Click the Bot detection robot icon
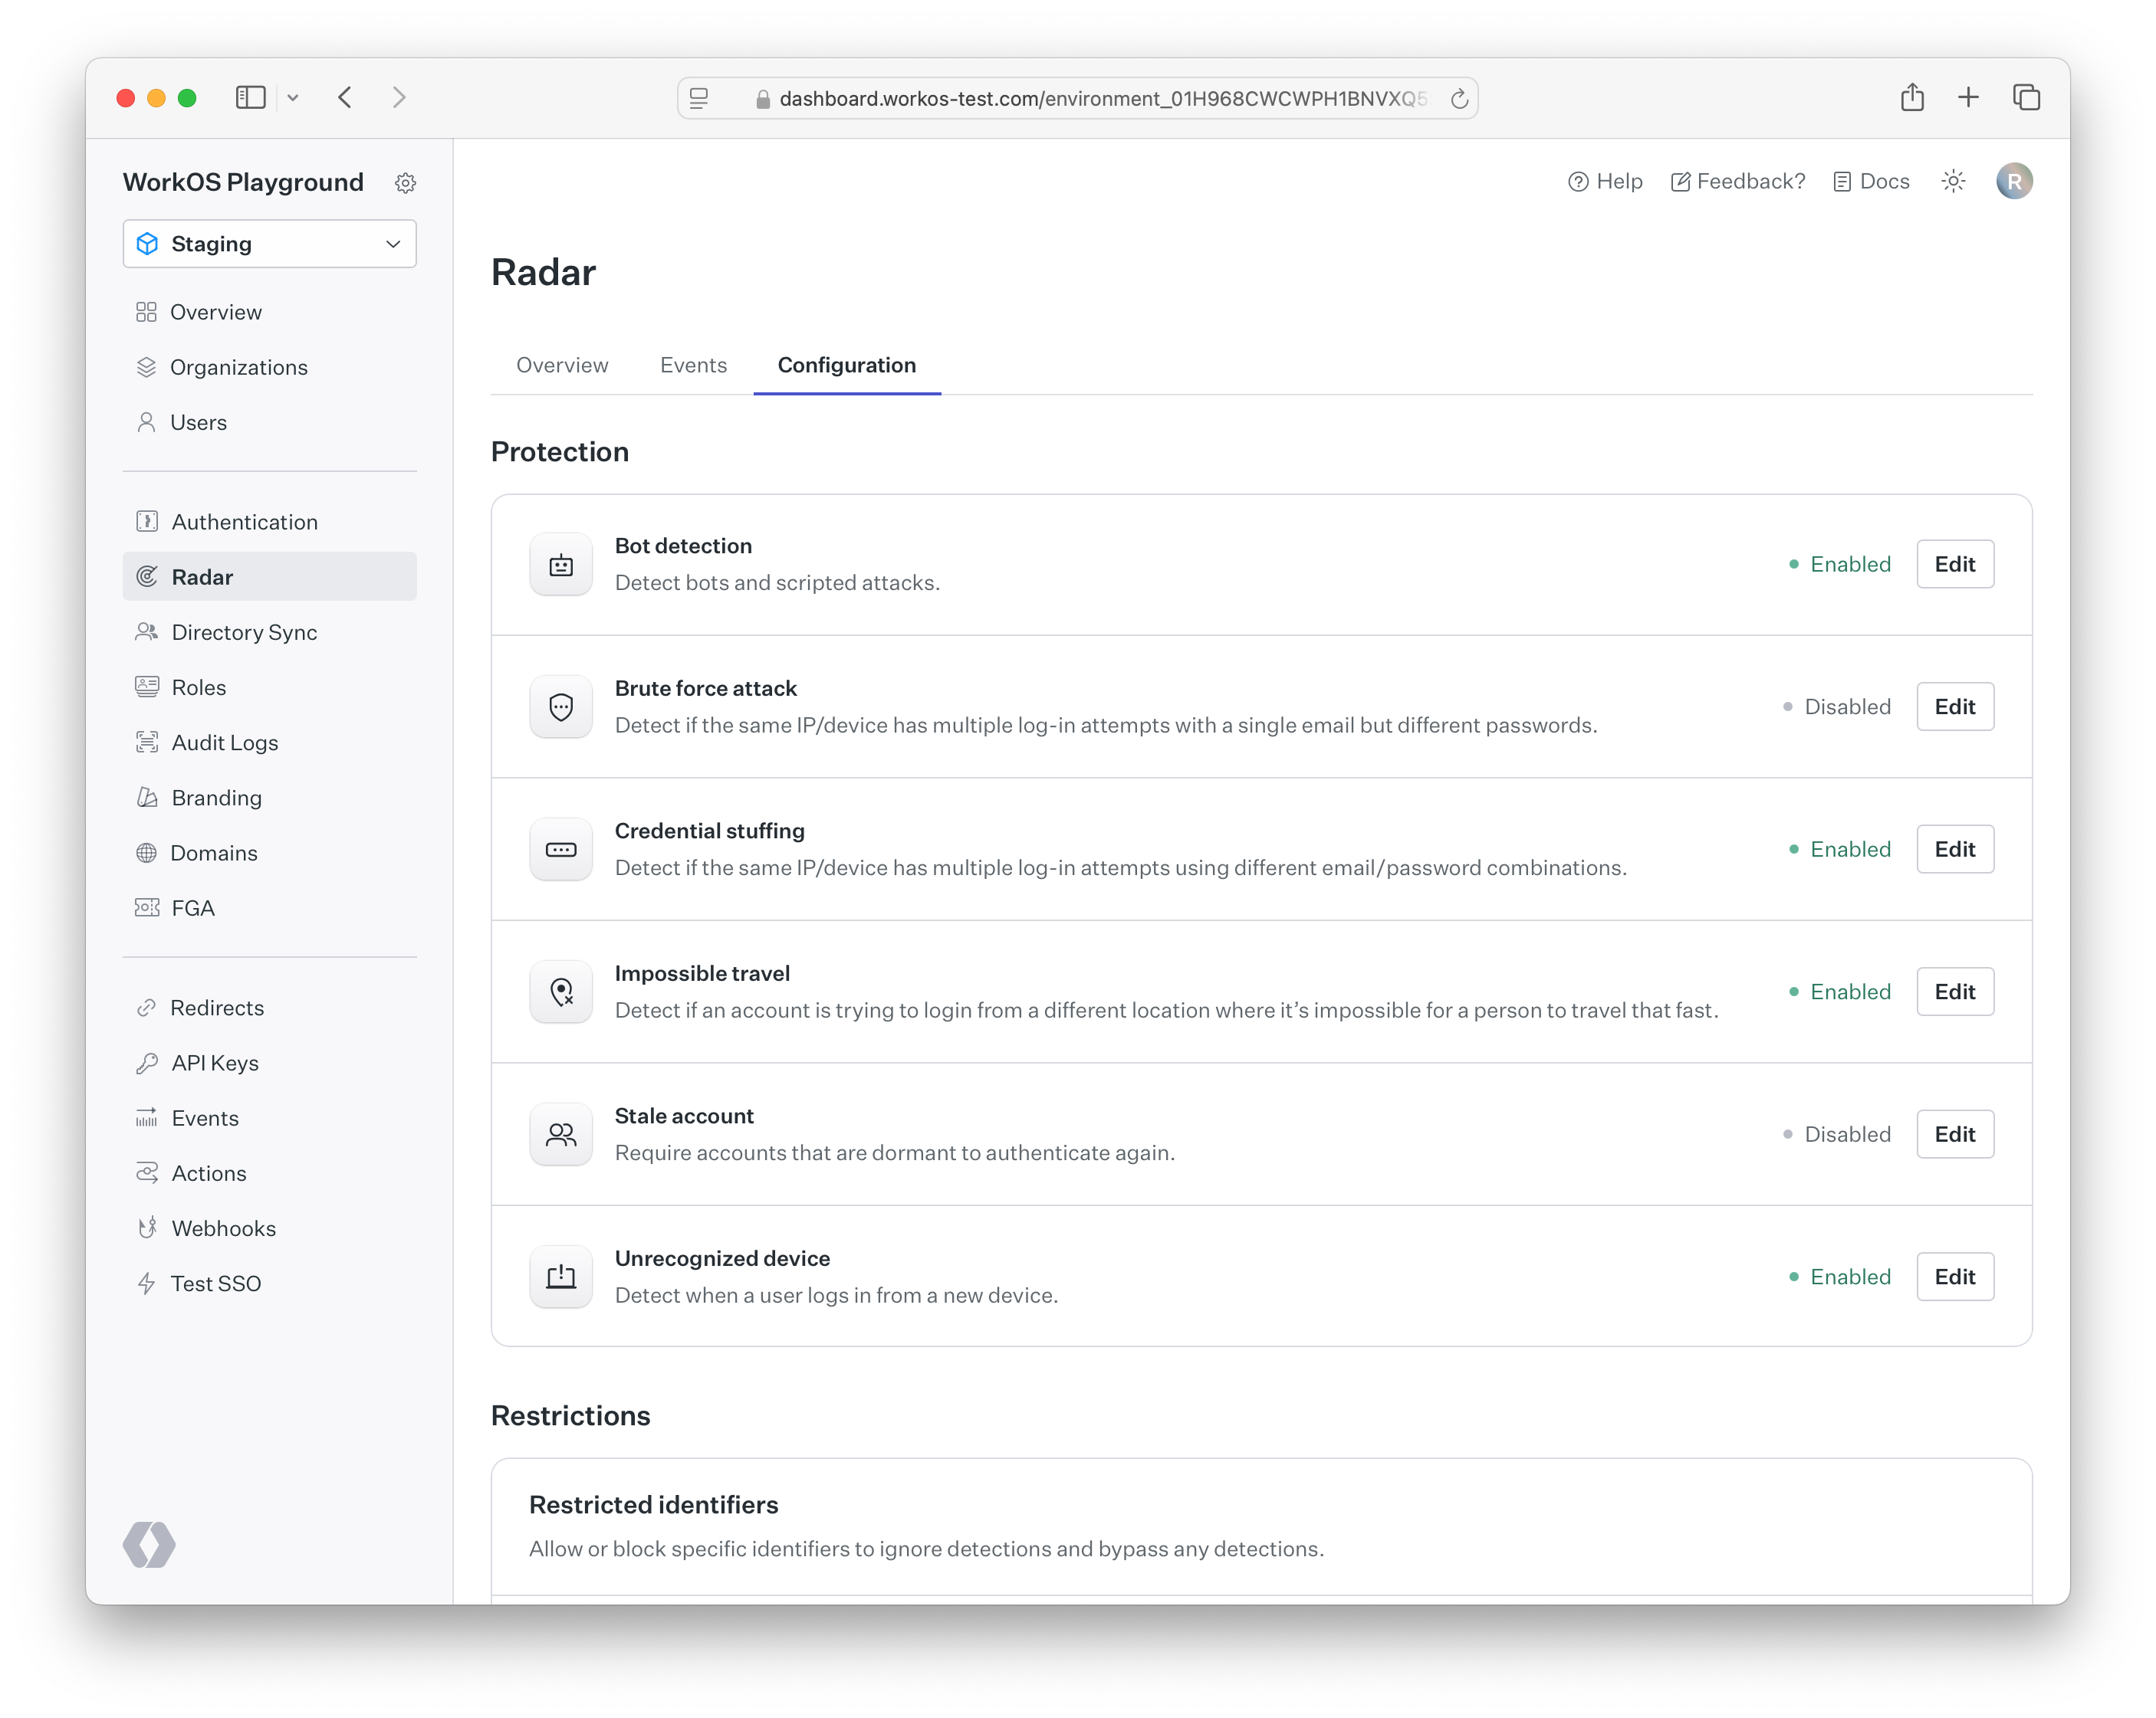The height and width of the screenshot is (1718, 2156). point(561,565)
